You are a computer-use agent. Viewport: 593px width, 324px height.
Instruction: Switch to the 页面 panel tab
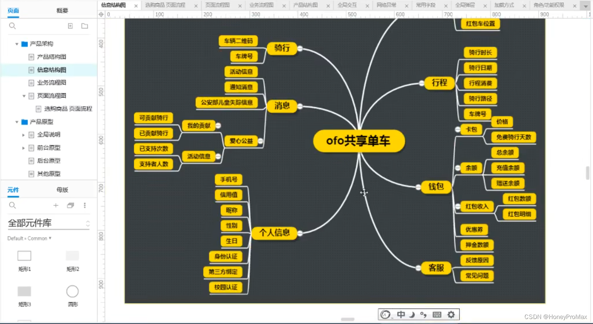(13, 10)
